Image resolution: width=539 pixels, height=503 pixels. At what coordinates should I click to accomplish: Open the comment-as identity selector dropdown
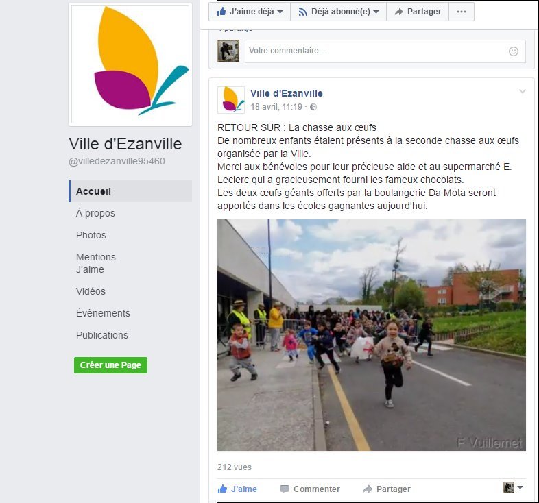pos(513,487)
